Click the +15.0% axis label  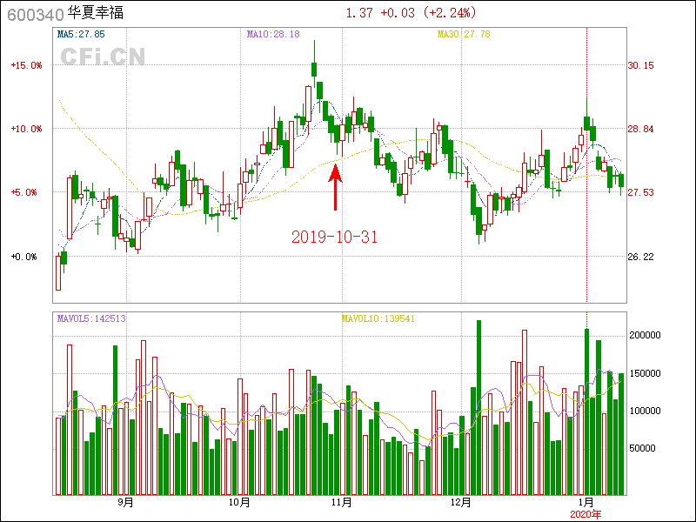tap(26, 65)
